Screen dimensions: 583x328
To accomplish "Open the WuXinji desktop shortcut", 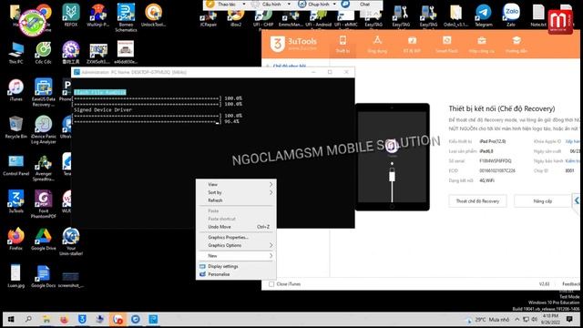I will point(98,15).
